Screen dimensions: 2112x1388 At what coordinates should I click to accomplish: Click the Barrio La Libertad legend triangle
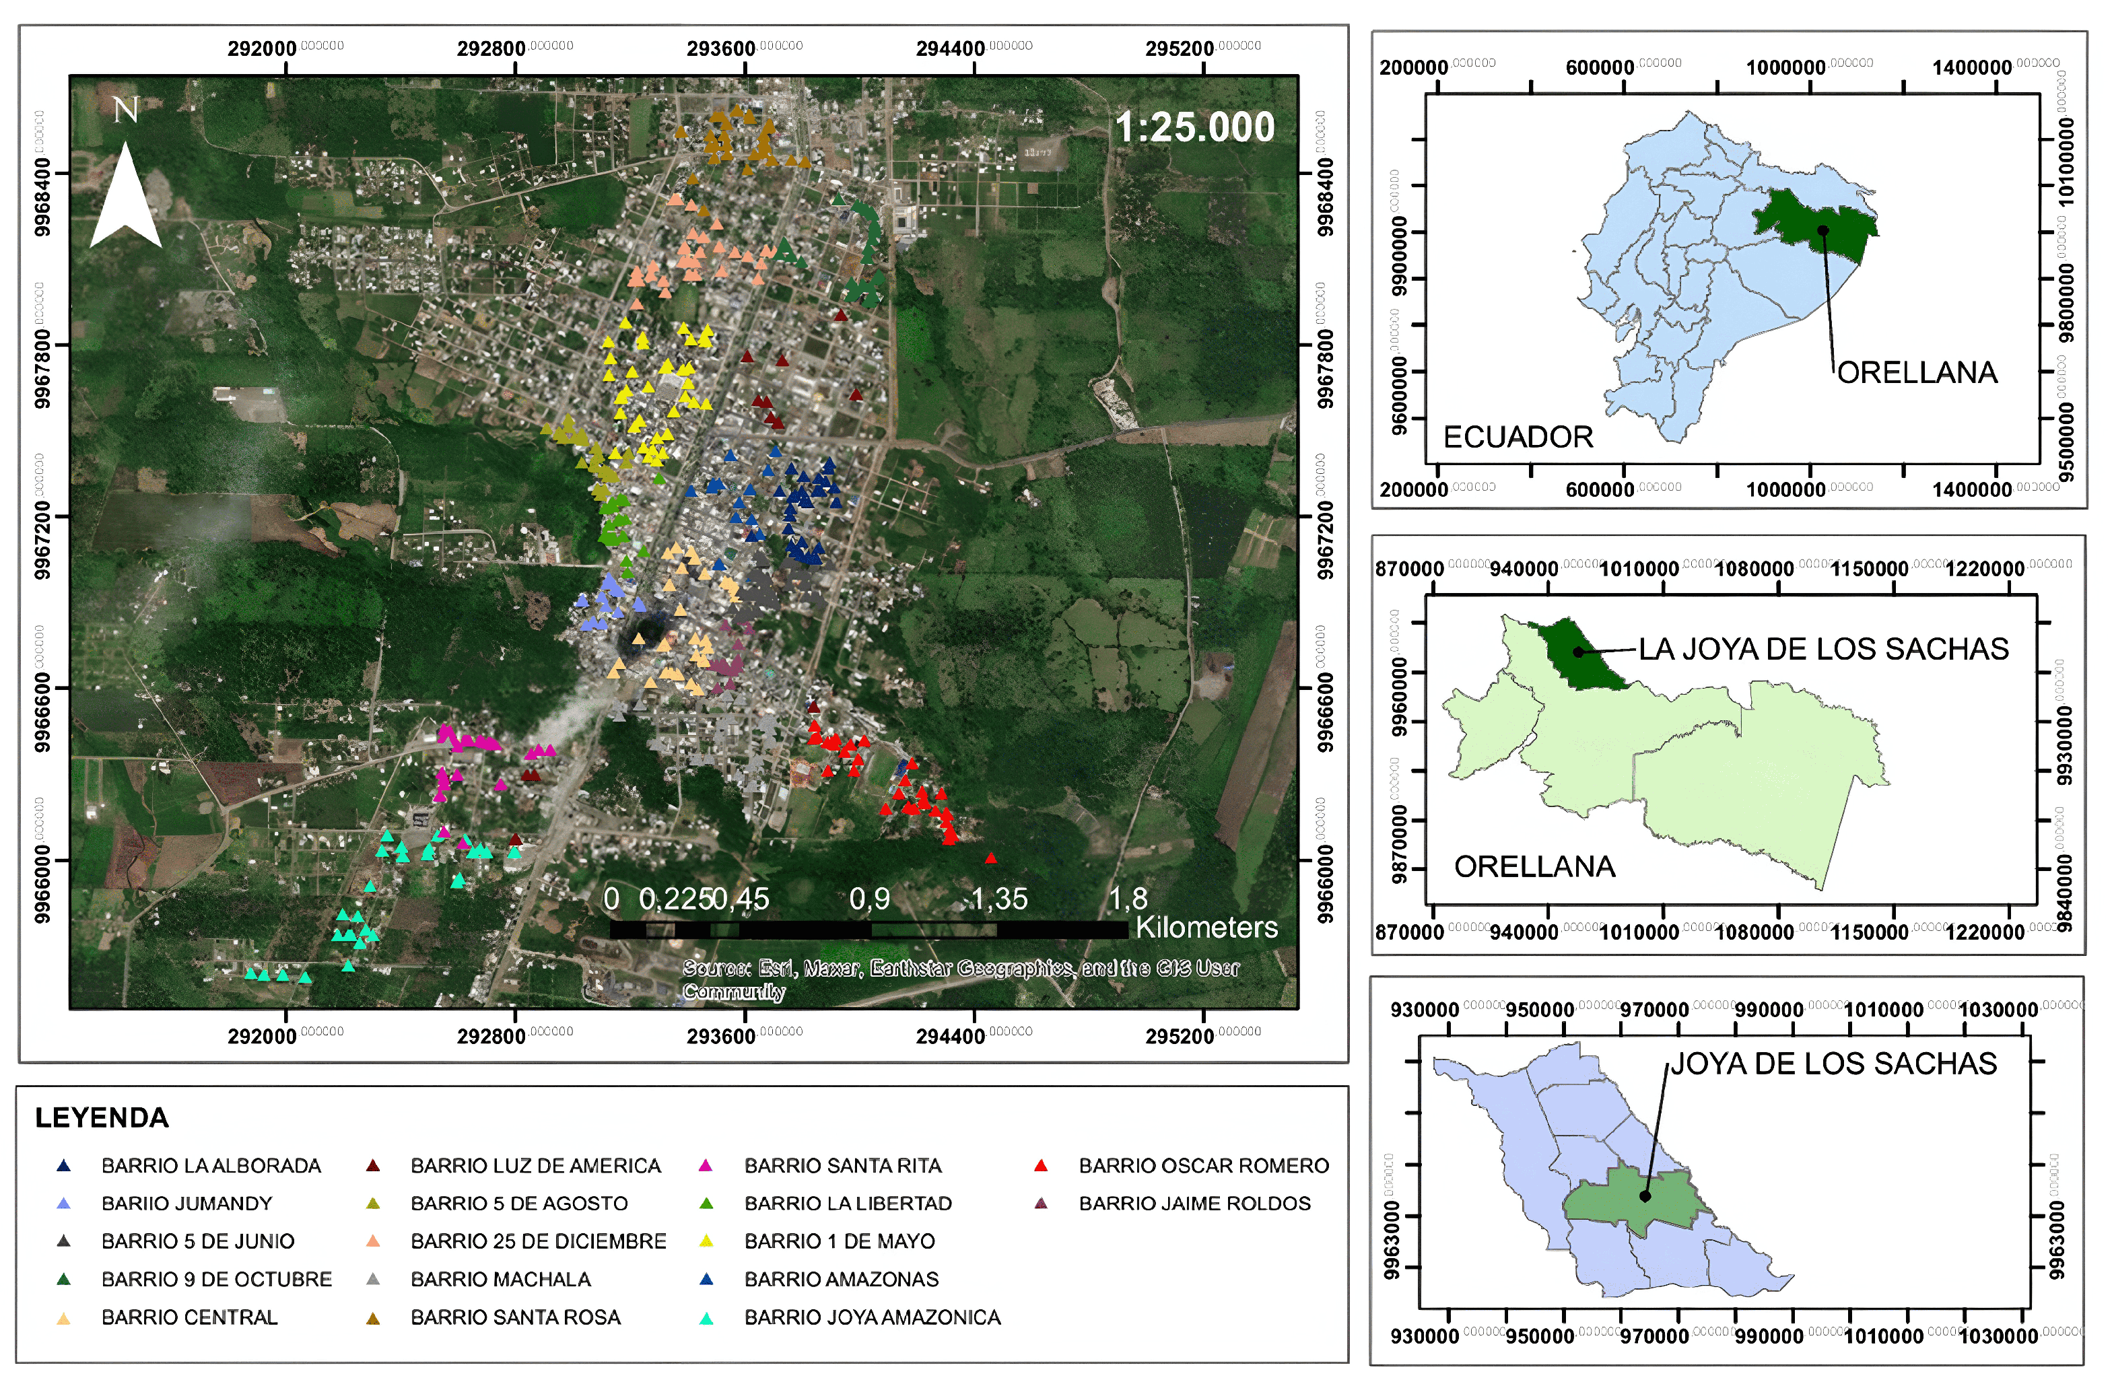(x=706, y=1204)
